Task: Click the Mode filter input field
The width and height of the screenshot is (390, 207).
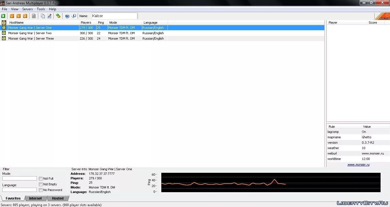Action: click(x=19, y=178)
